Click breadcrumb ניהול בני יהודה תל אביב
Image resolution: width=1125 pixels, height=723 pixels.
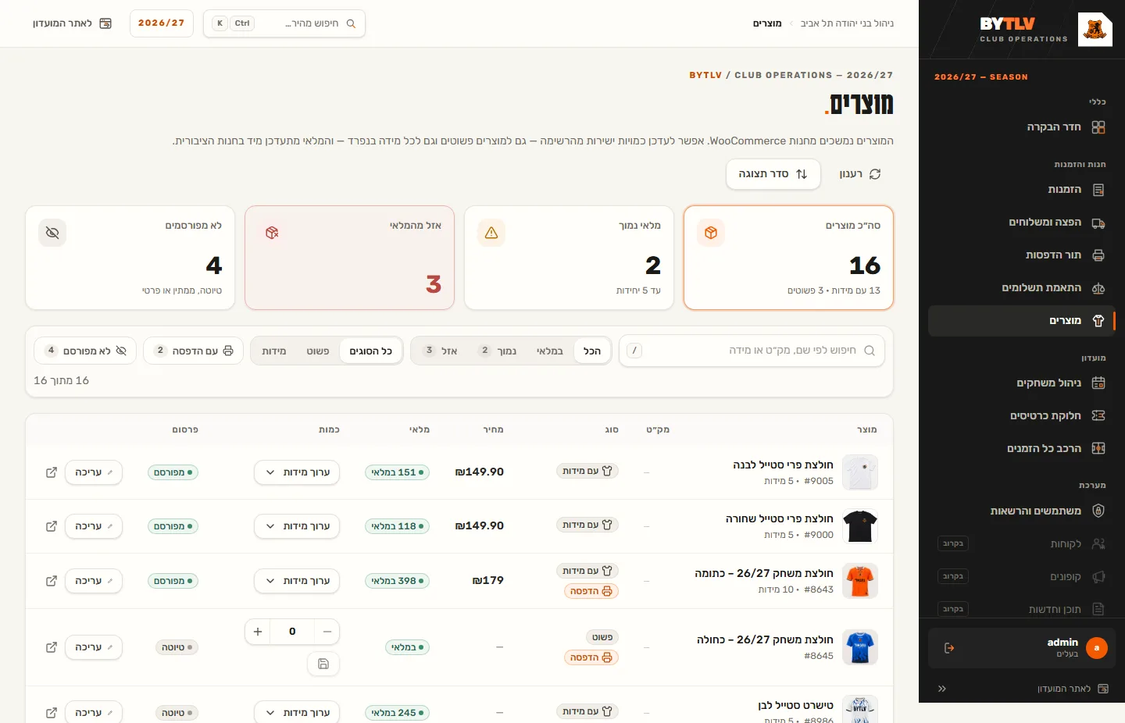[x=847, y=23]
